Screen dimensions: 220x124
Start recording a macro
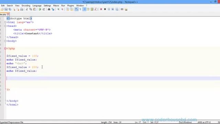101,9
